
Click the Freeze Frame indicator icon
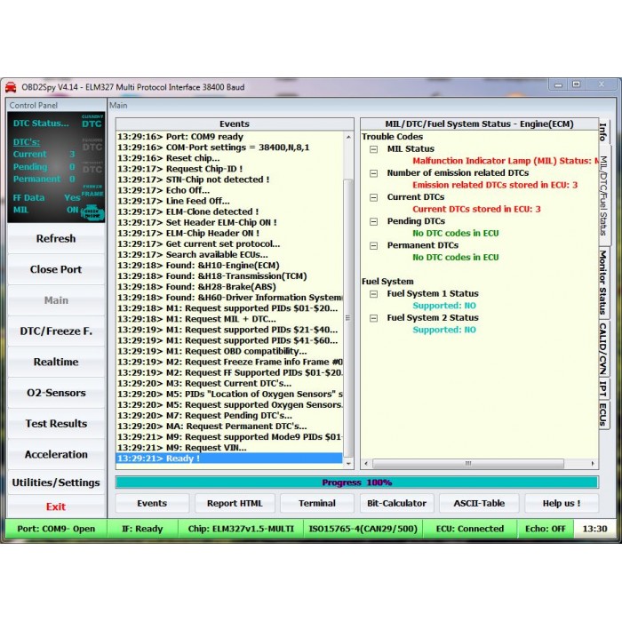click(92, 190)
